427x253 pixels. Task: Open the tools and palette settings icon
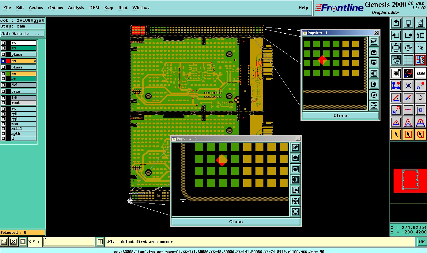396,60
